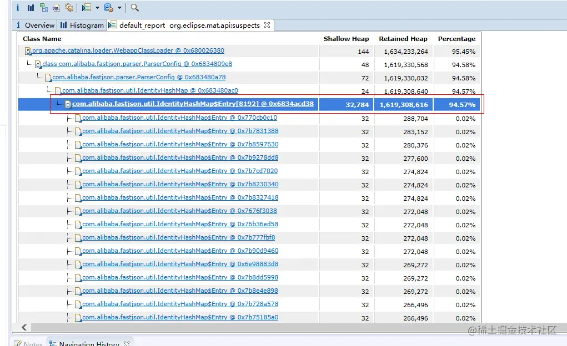Image resolution: width=567 pixels, height=346 pixels.
Task: Close the default_report suspects tab
Action: click(x=267, y=25)
